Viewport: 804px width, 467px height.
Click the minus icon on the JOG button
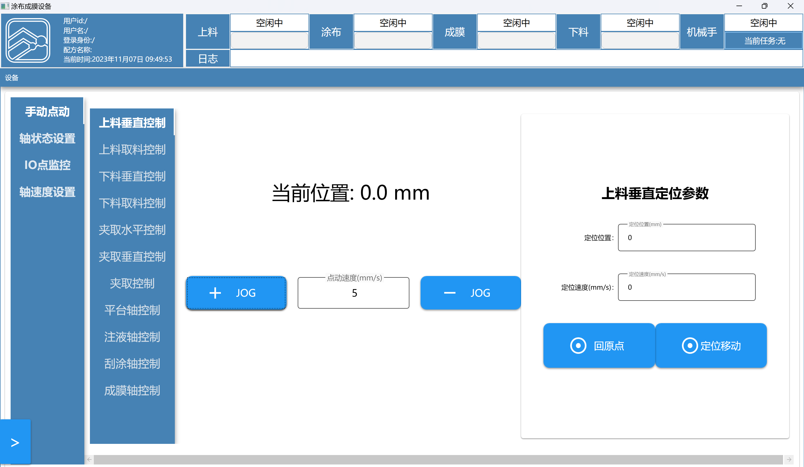(450, 293)
